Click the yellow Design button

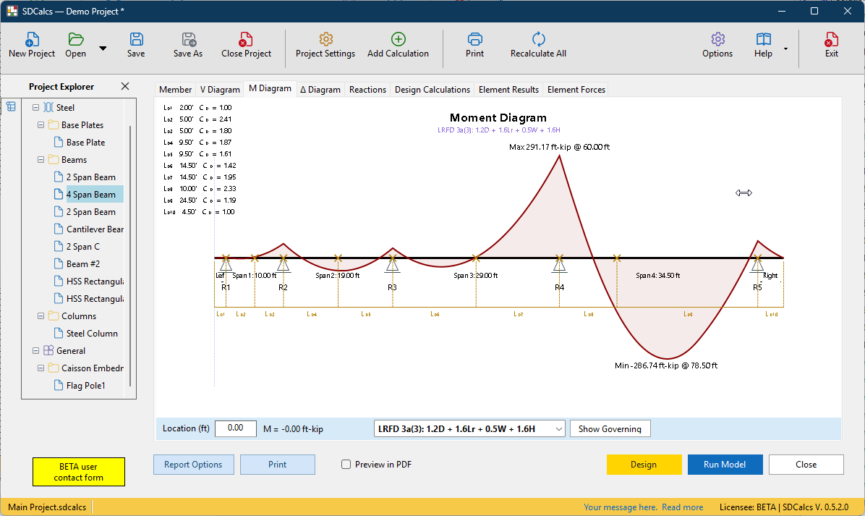pyautogui.click(x=644, y=465)
